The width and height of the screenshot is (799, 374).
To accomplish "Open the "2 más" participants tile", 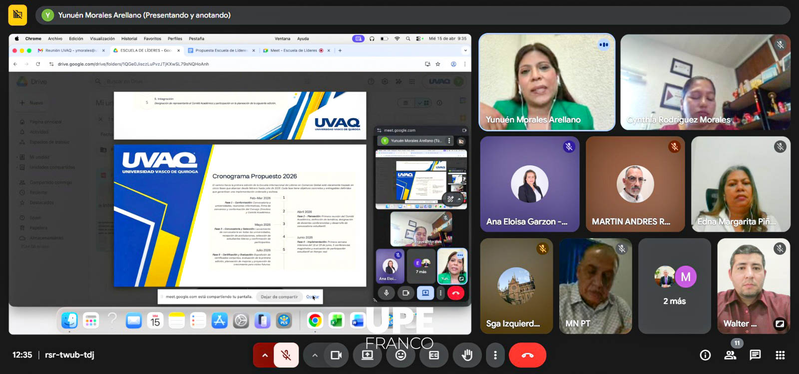I will click(674, 286).
